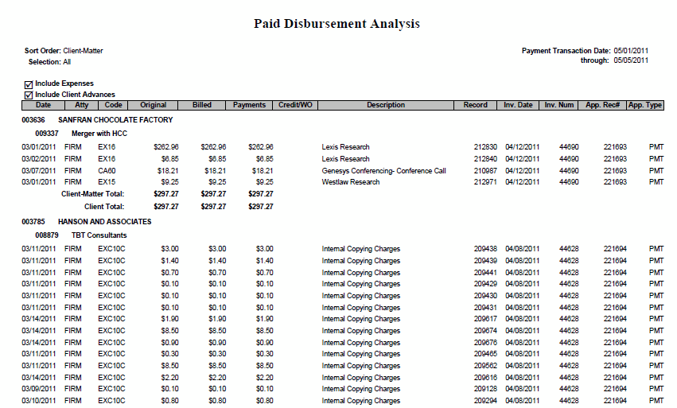677x408 pixels.
Task: Click the Credit/WO column header
Action: (295, 105)
